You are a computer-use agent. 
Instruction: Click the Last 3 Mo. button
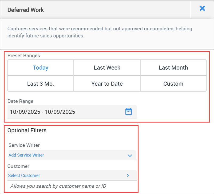point(40,83)
